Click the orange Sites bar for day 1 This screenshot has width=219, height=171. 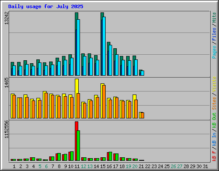click(x=14, y=106)
